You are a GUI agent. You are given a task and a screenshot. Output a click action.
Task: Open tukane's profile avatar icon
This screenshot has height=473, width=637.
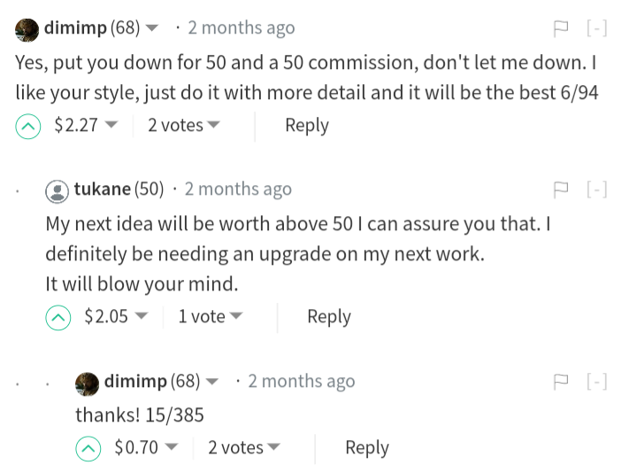tap(58, 190)
